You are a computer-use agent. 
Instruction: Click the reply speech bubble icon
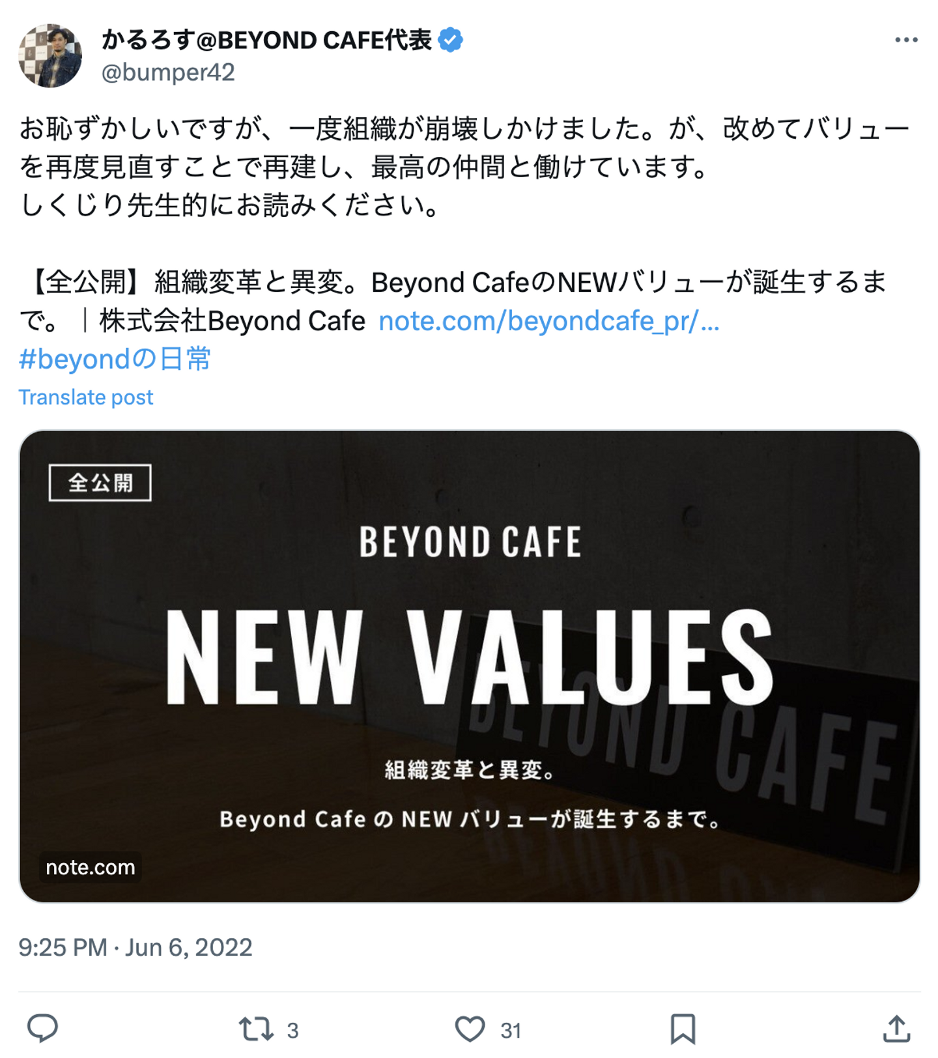pos(42,1029)
